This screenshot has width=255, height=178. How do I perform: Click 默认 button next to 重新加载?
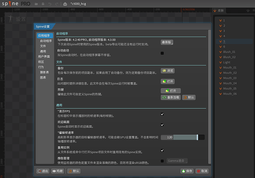coord(189,97)
